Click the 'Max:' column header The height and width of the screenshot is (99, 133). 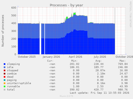coord(123,61)
